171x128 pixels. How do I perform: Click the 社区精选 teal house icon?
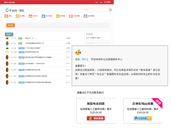(x=85, y=16)
